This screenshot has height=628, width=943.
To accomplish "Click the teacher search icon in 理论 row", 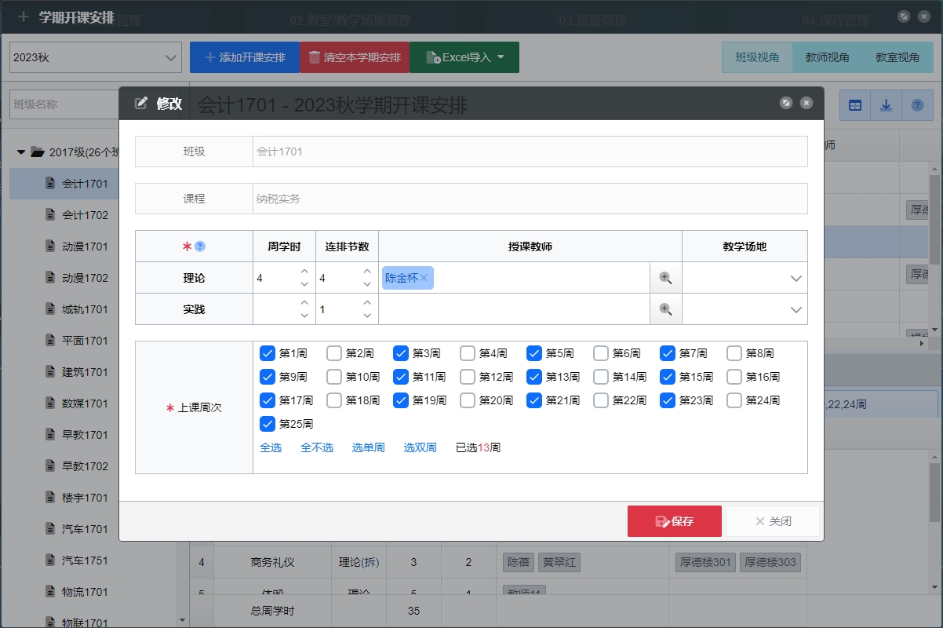I will point(666,278).
